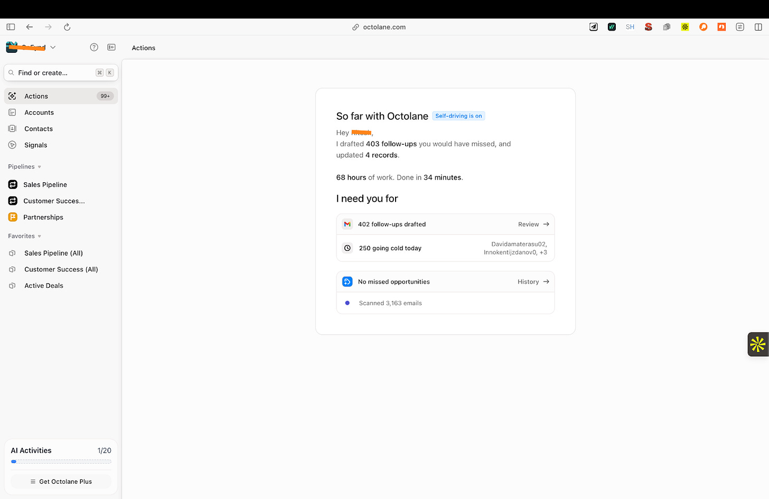
Task: Toggle the split view icon in browser
Action: click(x=758, y=27)
